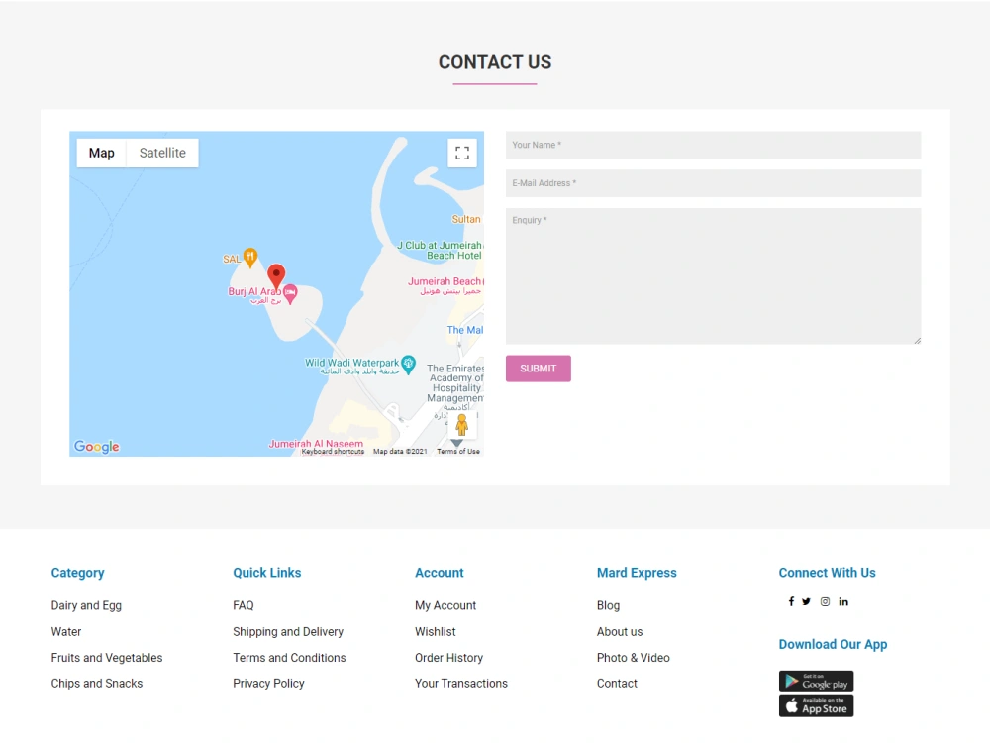Open the LinkedIn social icon

coord(843,601)
